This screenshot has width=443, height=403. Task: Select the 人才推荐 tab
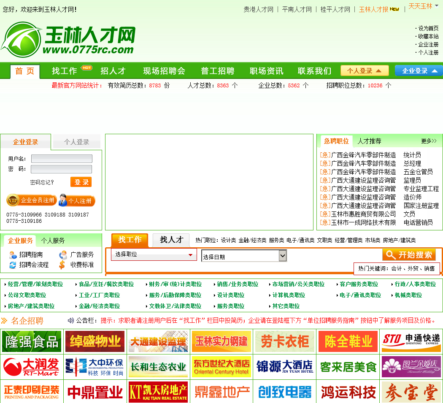(x=369, y=141)
